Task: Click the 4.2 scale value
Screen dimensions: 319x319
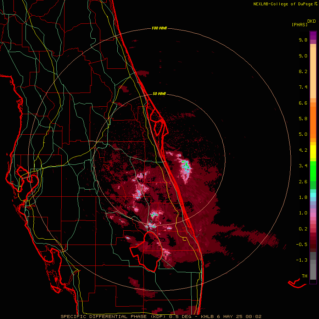Action: point(303,150)
